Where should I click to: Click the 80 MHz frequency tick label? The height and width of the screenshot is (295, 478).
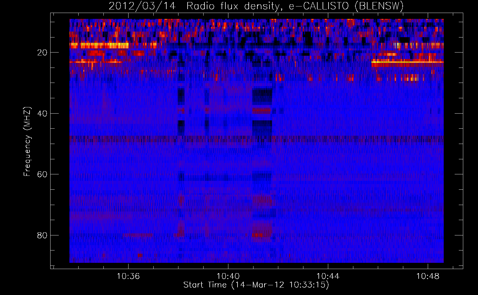click(x=43, y=235)
